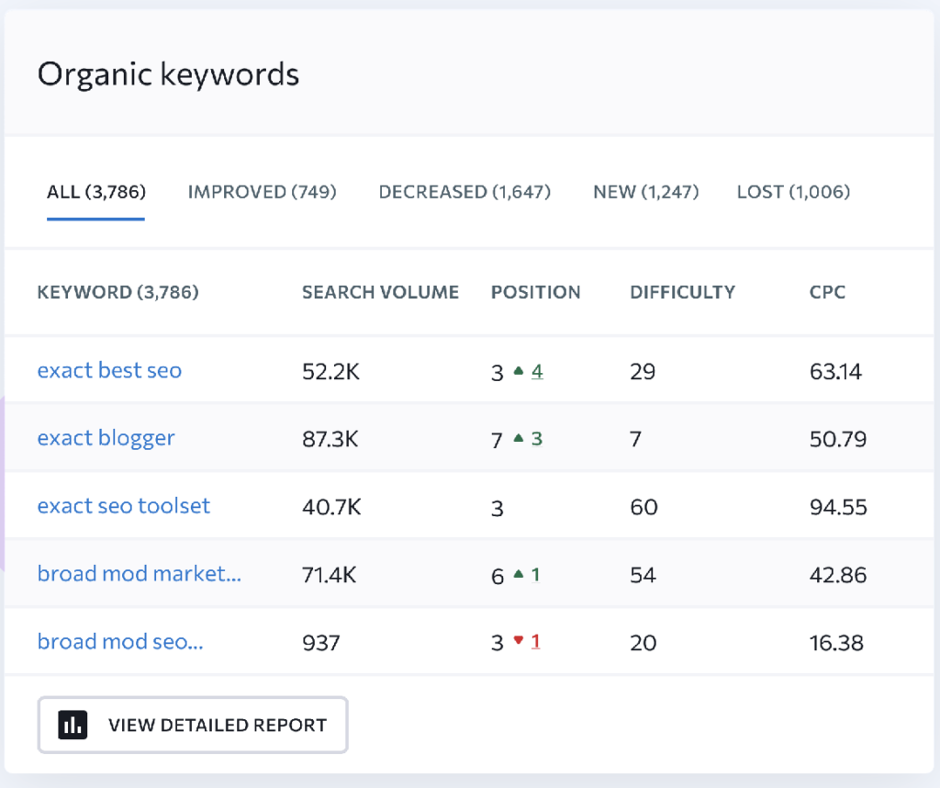Viewport: 940px width, 788px height.
Task: Click green up arrow in exact blogger row
Action: click(x=519, y=439)
